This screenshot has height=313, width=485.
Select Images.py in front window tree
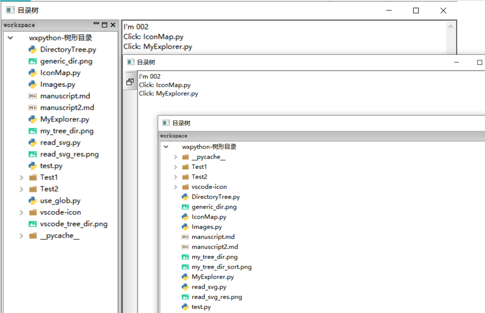207,227
